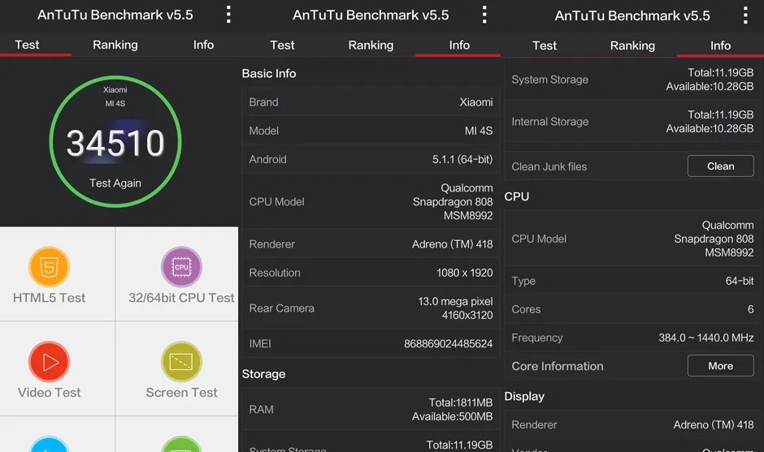Select Renderer row under Display section
Viewport: 764px width, 452px height.
632,424
